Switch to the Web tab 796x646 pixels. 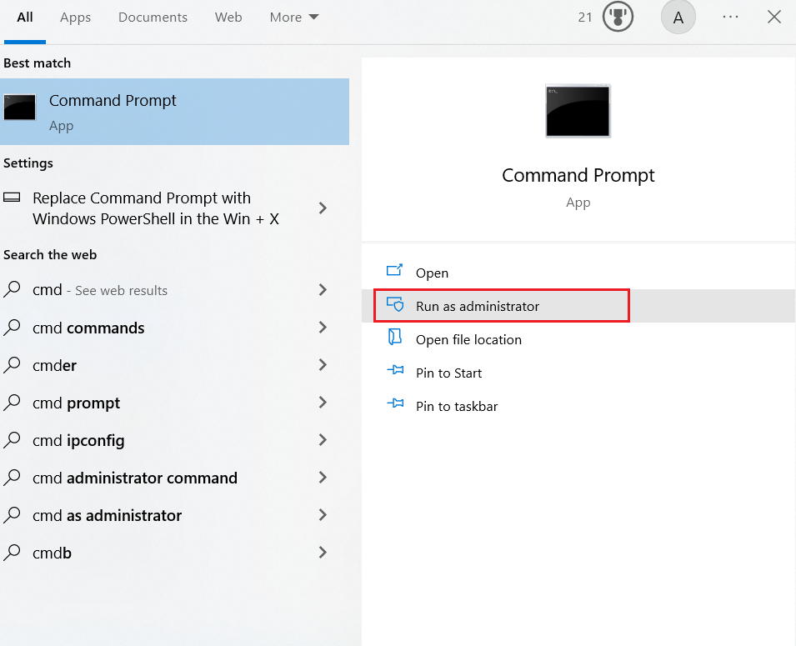click(x=228, y=17)
